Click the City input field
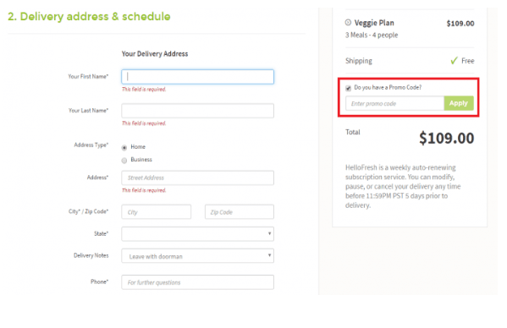Image resolution: width=507 pixels, height=328 pixels. click(157, 212)
